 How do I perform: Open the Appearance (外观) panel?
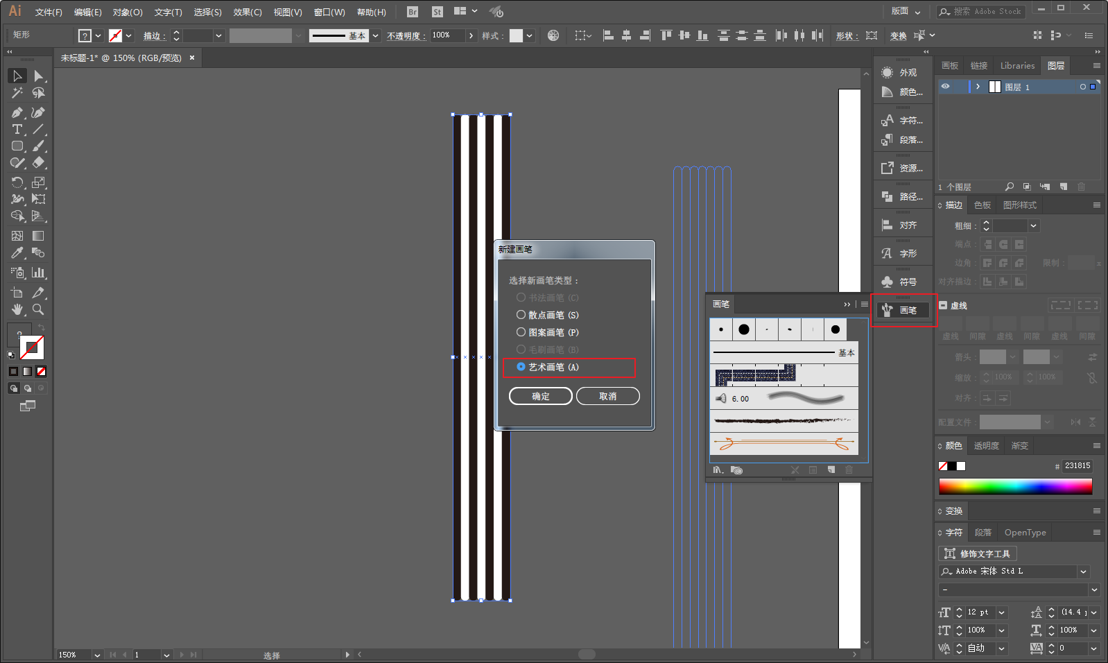[x=899, y=72]
